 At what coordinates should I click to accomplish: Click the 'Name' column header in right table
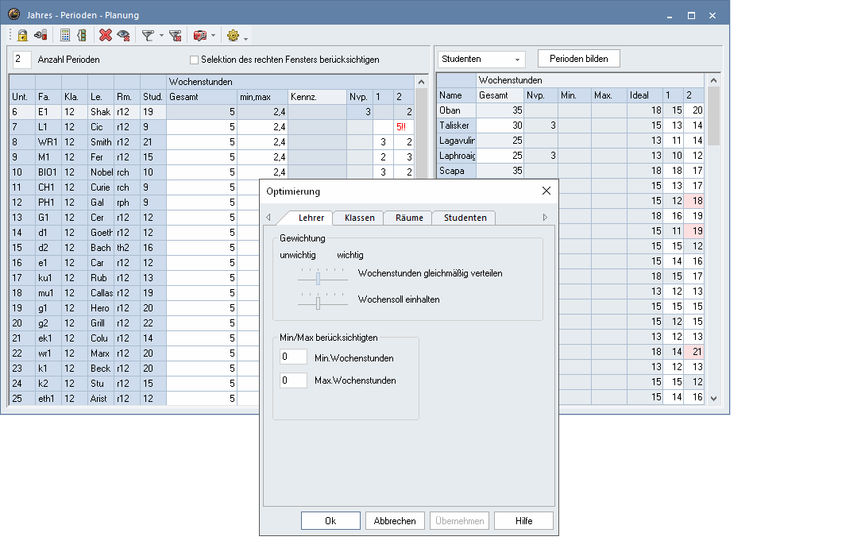tap(456, 95)
